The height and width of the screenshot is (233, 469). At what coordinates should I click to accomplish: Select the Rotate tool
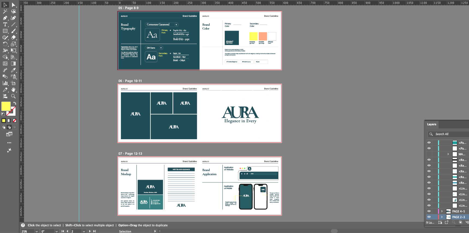pyautogui.click(x=5, y=44)
